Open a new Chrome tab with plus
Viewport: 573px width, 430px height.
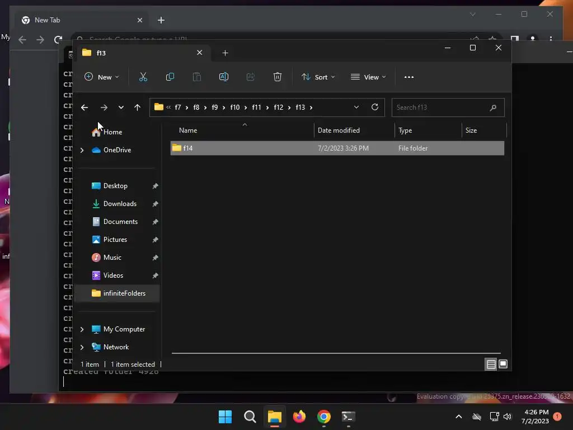point(161,20)
